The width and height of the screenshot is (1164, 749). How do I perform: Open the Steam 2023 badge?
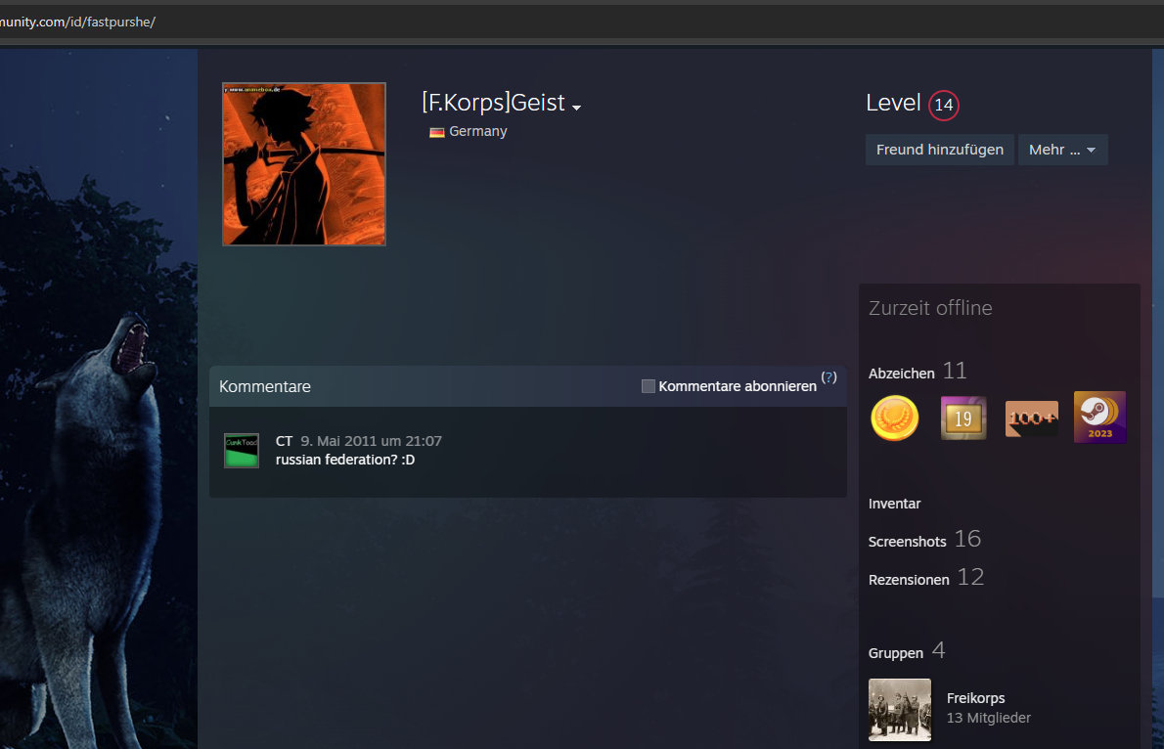point(1099,418)
